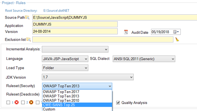Image resolution: width=197 pixels, height=111 pixels.
Task: Choose the Custom ruleset option
Action: coord(77,109)
